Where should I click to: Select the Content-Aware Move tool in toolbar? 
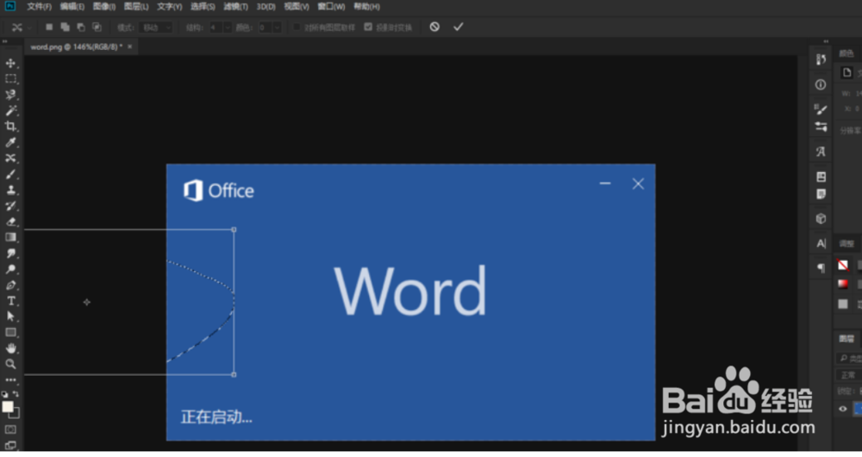(x=10, y=158)
